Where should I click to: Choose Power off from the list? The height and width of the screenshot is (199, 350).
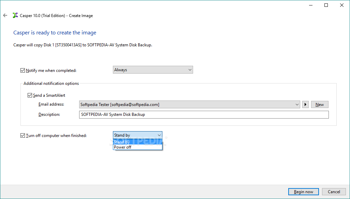[x=137, y=147]
